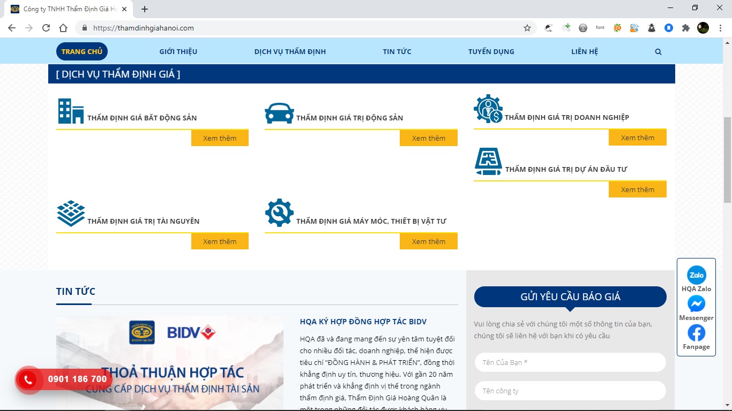Screen dimensions: 732x411
Task: Open THẨM ĐỊNH GIÁ TRỊ DỰ ÁN ĐẦU TƯ link
Action: point(566,169)
